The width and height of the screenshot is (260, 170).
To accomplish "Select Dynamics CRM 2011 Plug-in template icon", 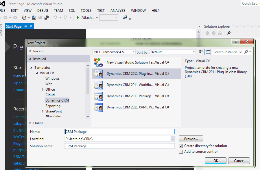I will click(98, 74).
